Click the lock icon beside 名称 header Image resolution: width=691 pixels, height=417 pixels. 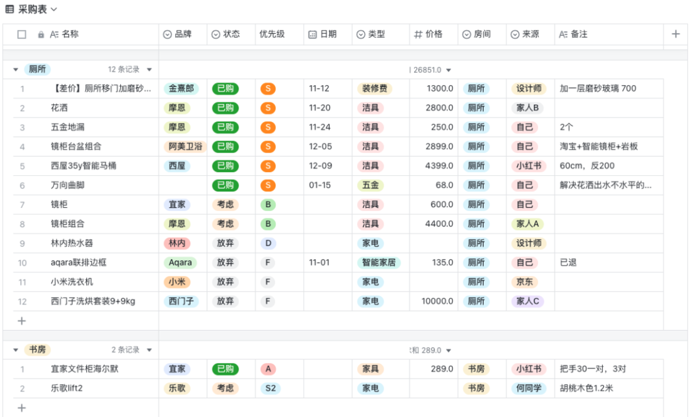coord(41,35)
